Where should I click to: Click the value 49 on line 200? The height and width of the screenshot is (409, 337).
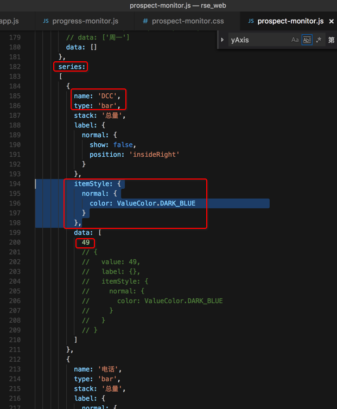[86, 242]
